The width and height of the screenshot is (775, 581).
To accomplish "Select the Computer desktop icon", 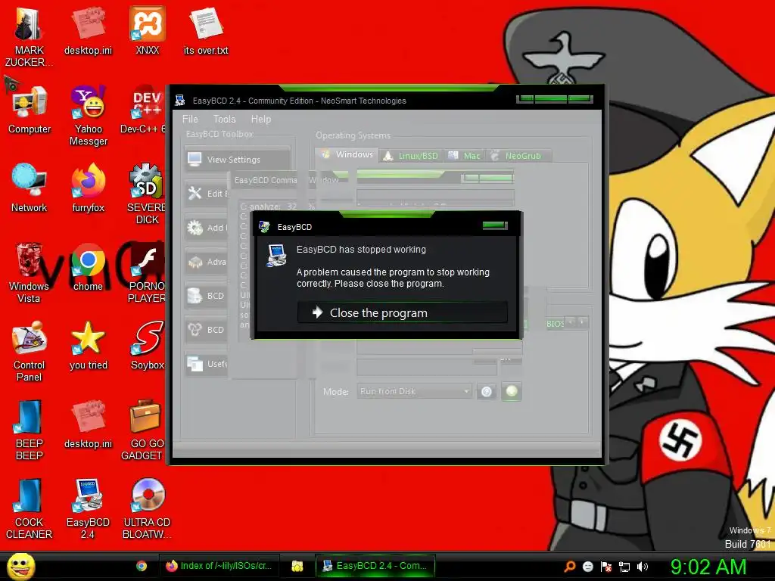I will click(30, 111).
